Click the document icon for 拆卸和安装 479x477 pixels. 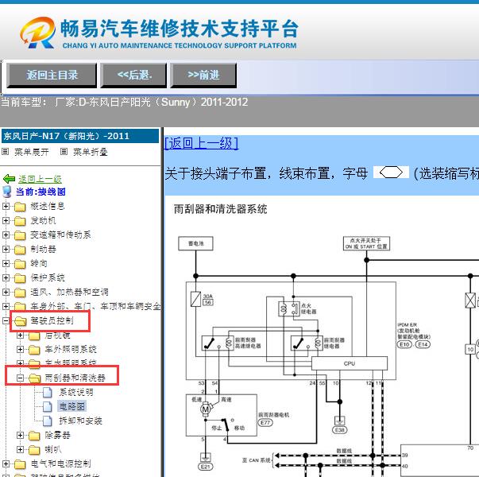pos(48,421)
